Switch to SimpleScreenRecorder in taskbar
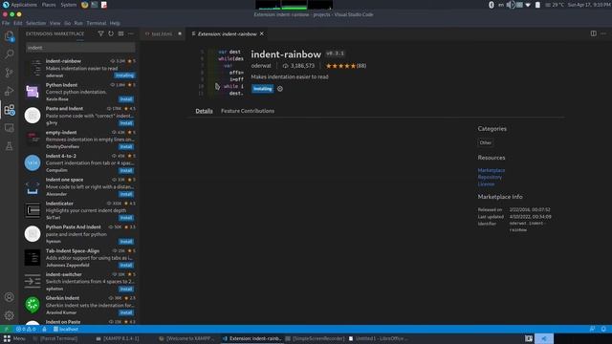 (x=315, y=338)
